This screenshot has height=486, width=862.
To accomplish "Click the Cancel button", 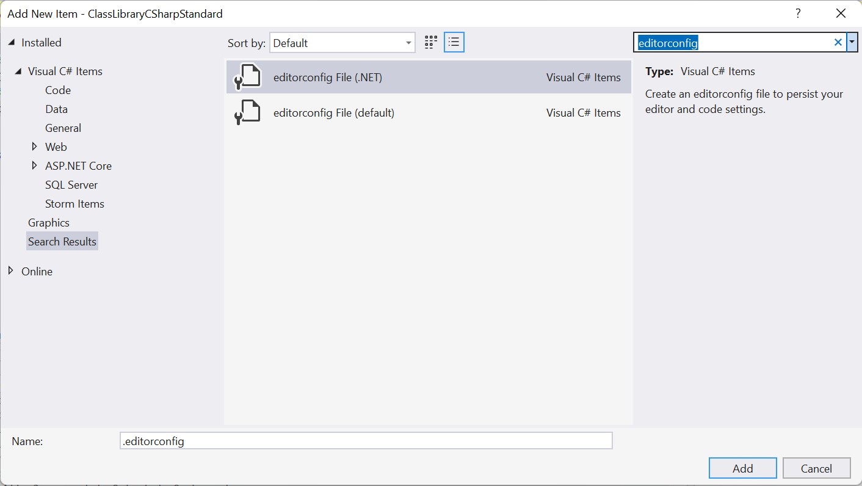I will coord(816,468).
